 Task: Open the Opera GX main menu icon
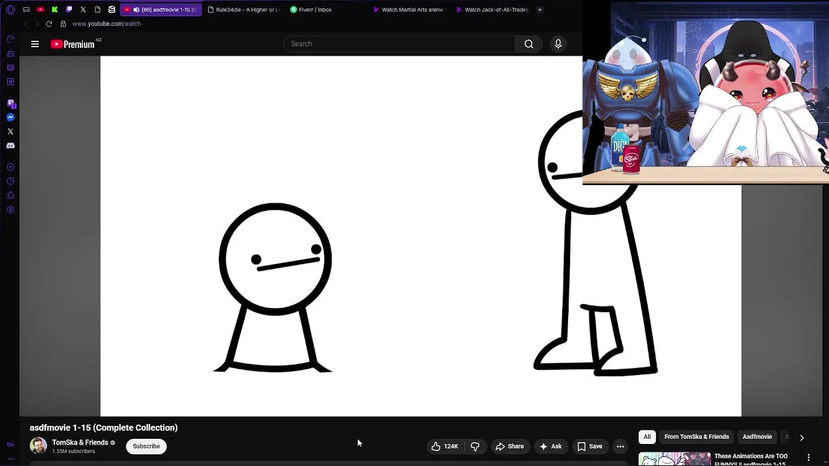point(10,10)
